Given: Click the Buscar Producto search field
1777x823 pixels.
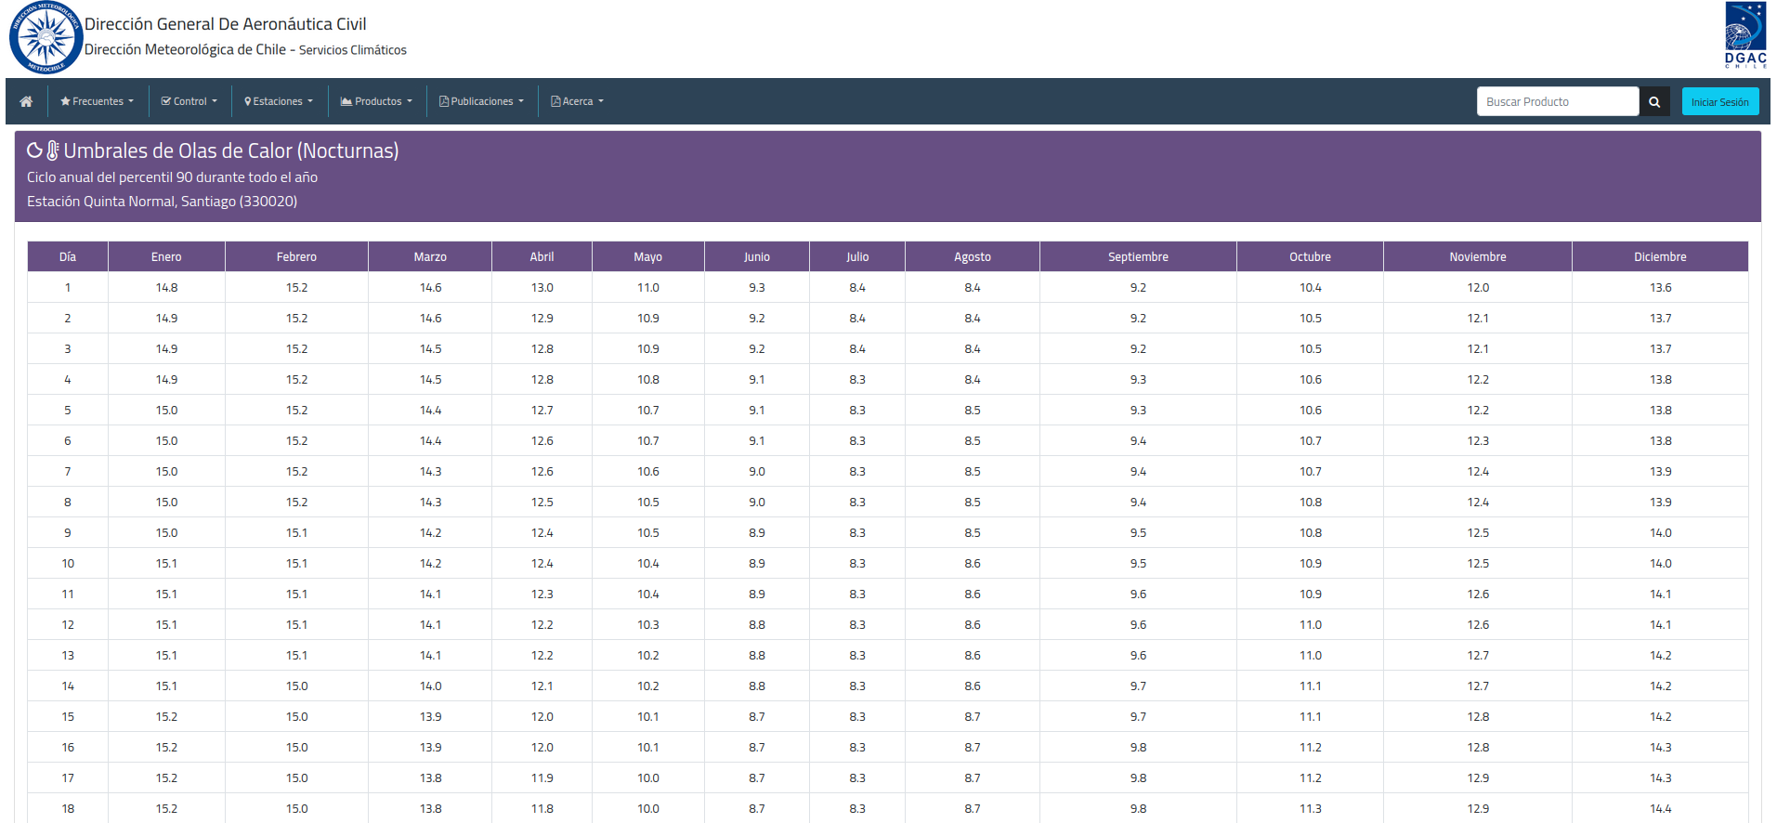Looking at the screenshot, I should point(1558,101).
